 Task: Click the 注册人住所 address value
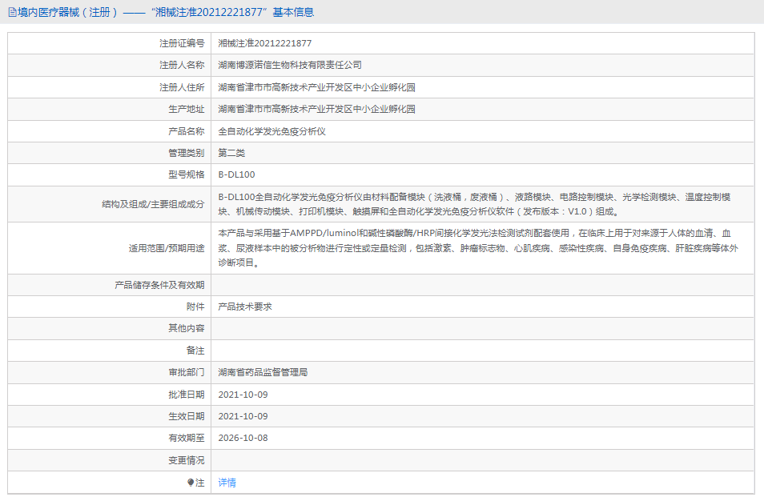(x=316, y=87)
